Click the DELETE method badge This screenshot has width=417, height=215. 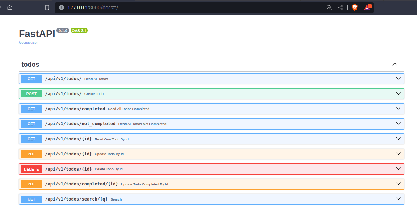tap(31, 169)
